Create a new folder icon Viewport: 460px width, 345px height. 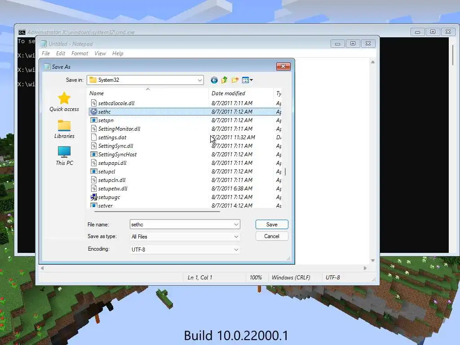pyautogui.click(x=234, y=80)
